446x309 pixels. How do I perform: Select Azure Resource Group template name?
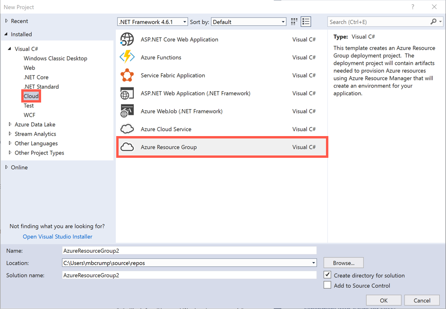169,147
